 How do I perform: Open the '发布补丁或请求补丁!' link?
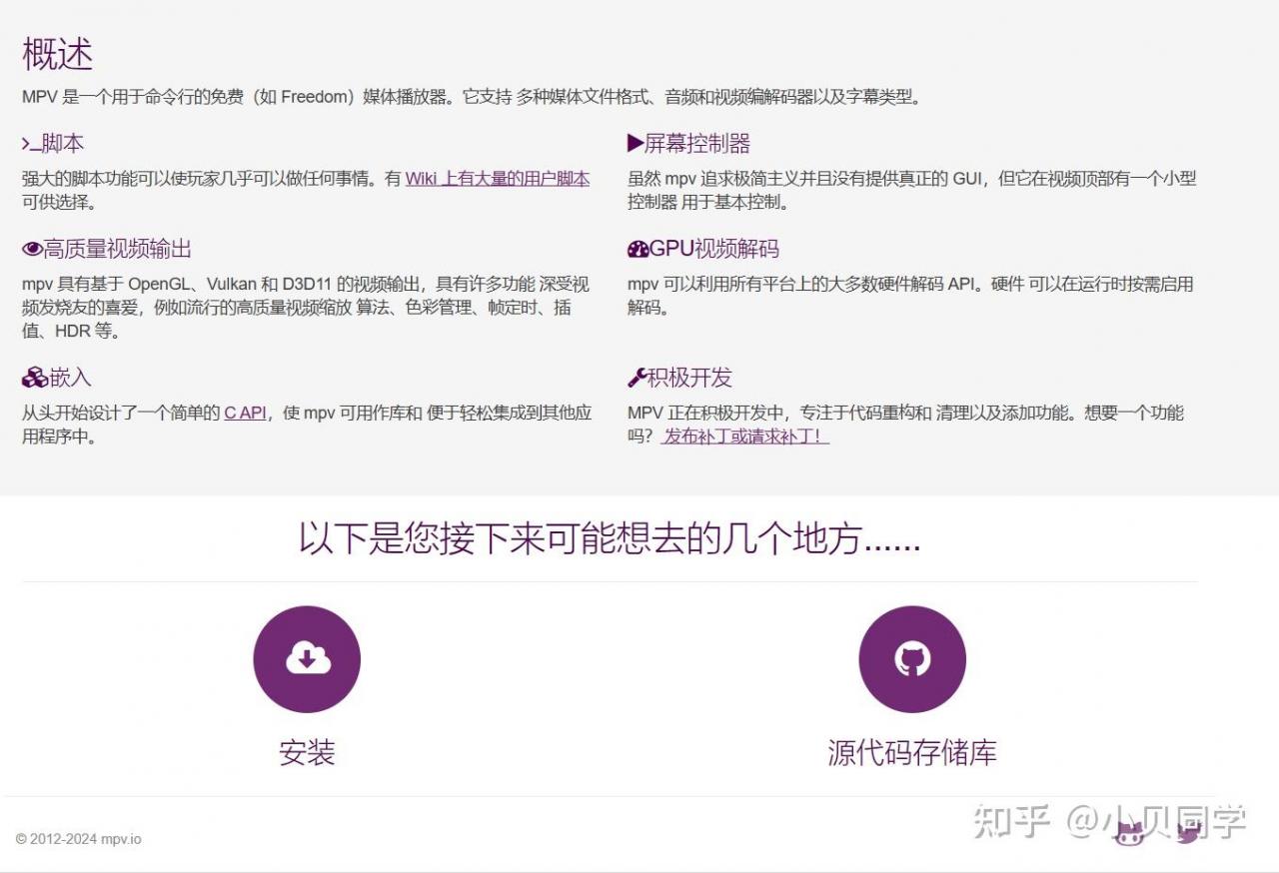pos(745,436)
